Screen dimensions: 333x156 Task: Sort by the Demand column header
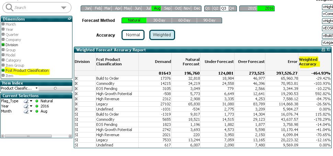point(163,62)
